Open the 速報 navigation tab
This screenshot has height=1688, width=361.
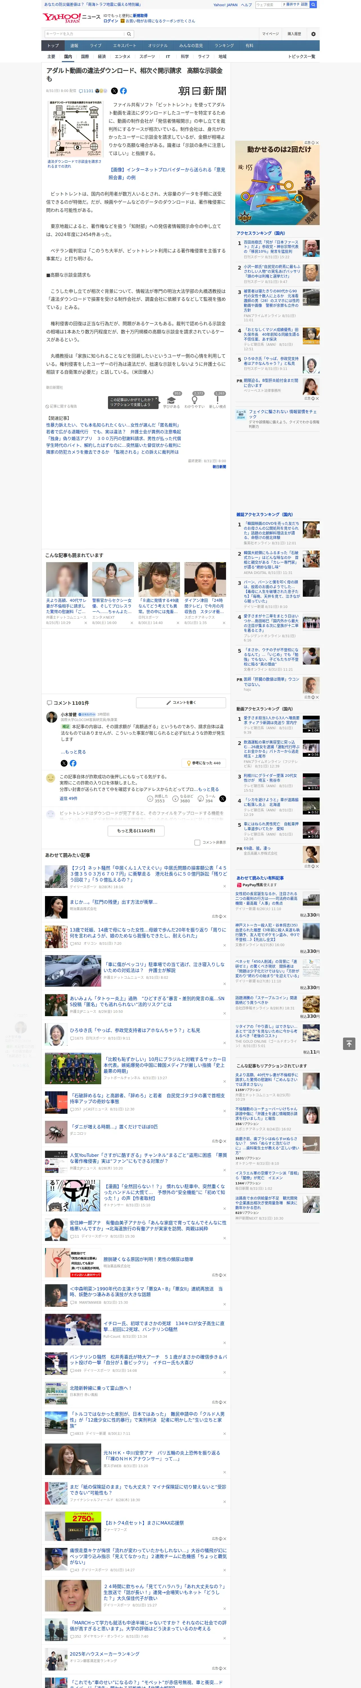74,46
